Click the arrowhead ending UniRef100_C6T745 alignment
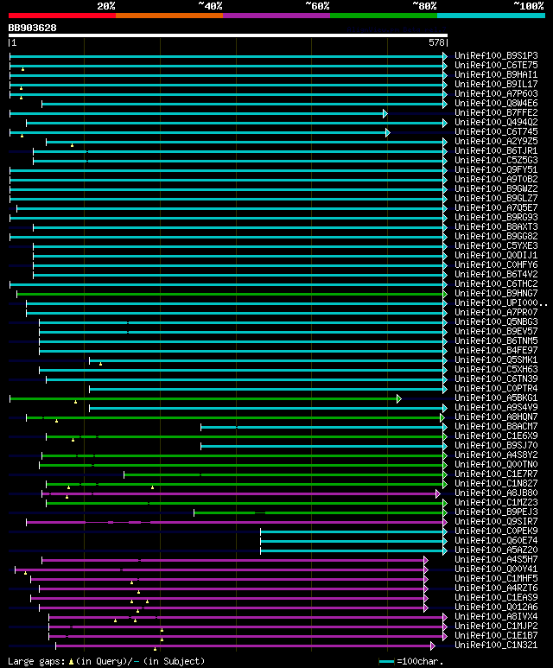The image size is (553, 668). click(388, 132)
